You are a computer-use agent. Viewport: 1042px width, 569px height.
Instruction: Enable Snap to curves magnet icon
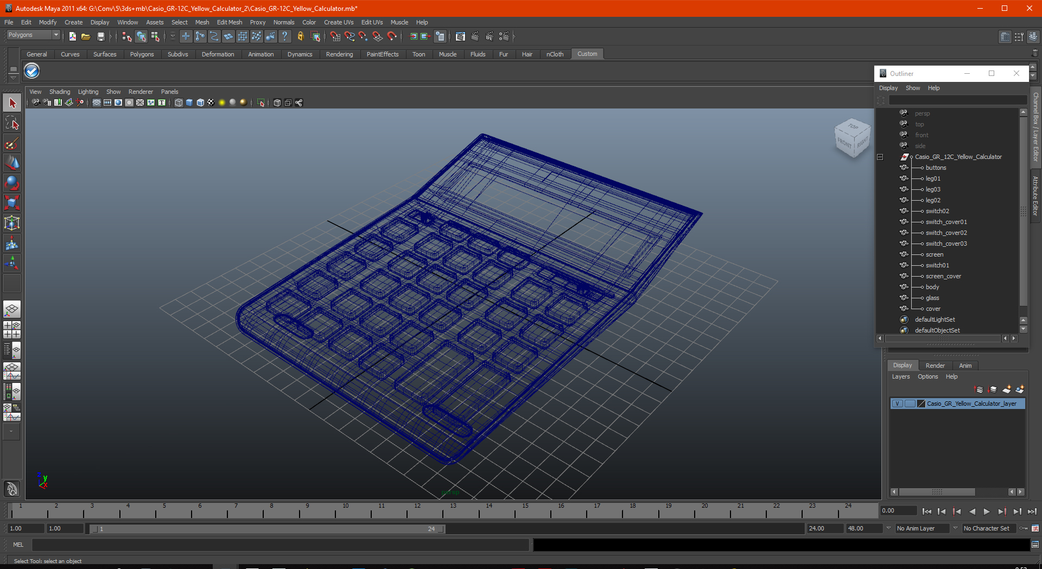click(349, 36)
